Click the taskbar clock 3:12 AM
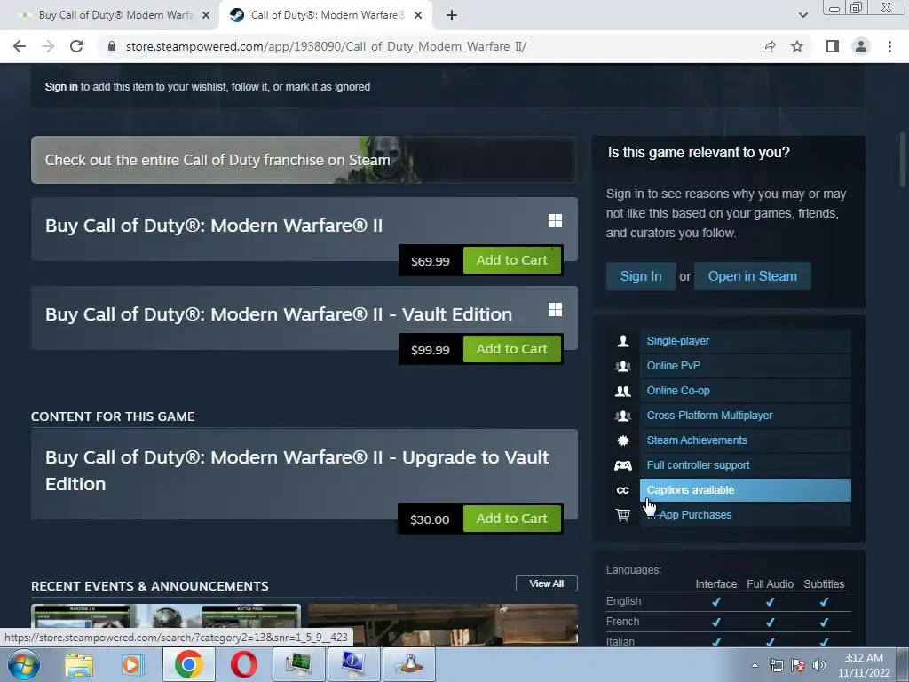Viewport: 909px width, 682px height. click(x=864, y=665)
